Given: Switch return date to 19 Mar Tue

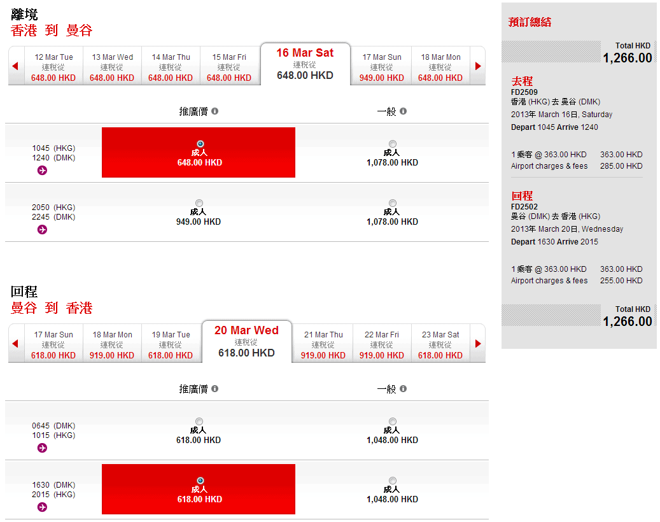Looking at the screenshot, I should 171,344.
